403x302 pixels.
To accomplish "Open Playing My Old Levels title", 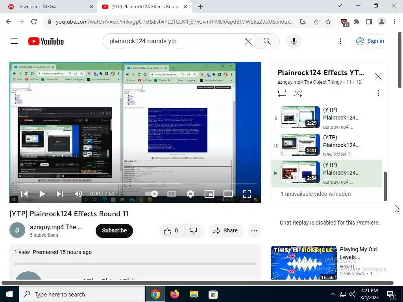I will pos(358,253).
